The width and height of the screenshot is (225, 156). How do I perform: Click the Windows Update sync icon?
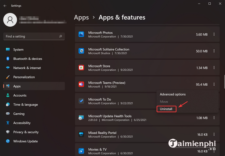tap(8, 141)
